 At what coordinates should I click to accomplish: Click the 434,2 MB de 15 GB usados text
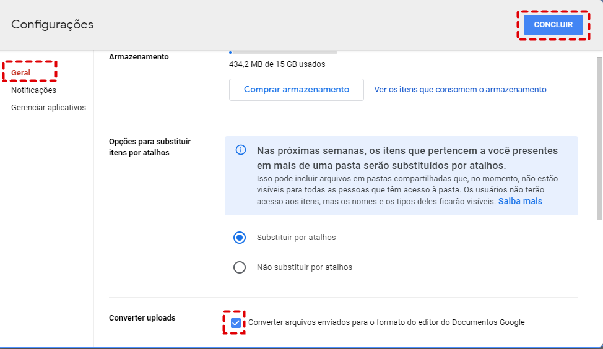[277, 64]
